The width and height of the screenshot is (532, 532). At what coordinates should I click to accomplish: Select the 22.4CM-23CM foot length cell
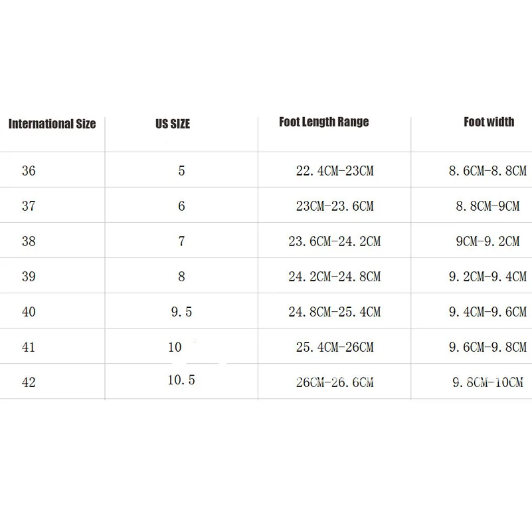(x=335, y=170)
